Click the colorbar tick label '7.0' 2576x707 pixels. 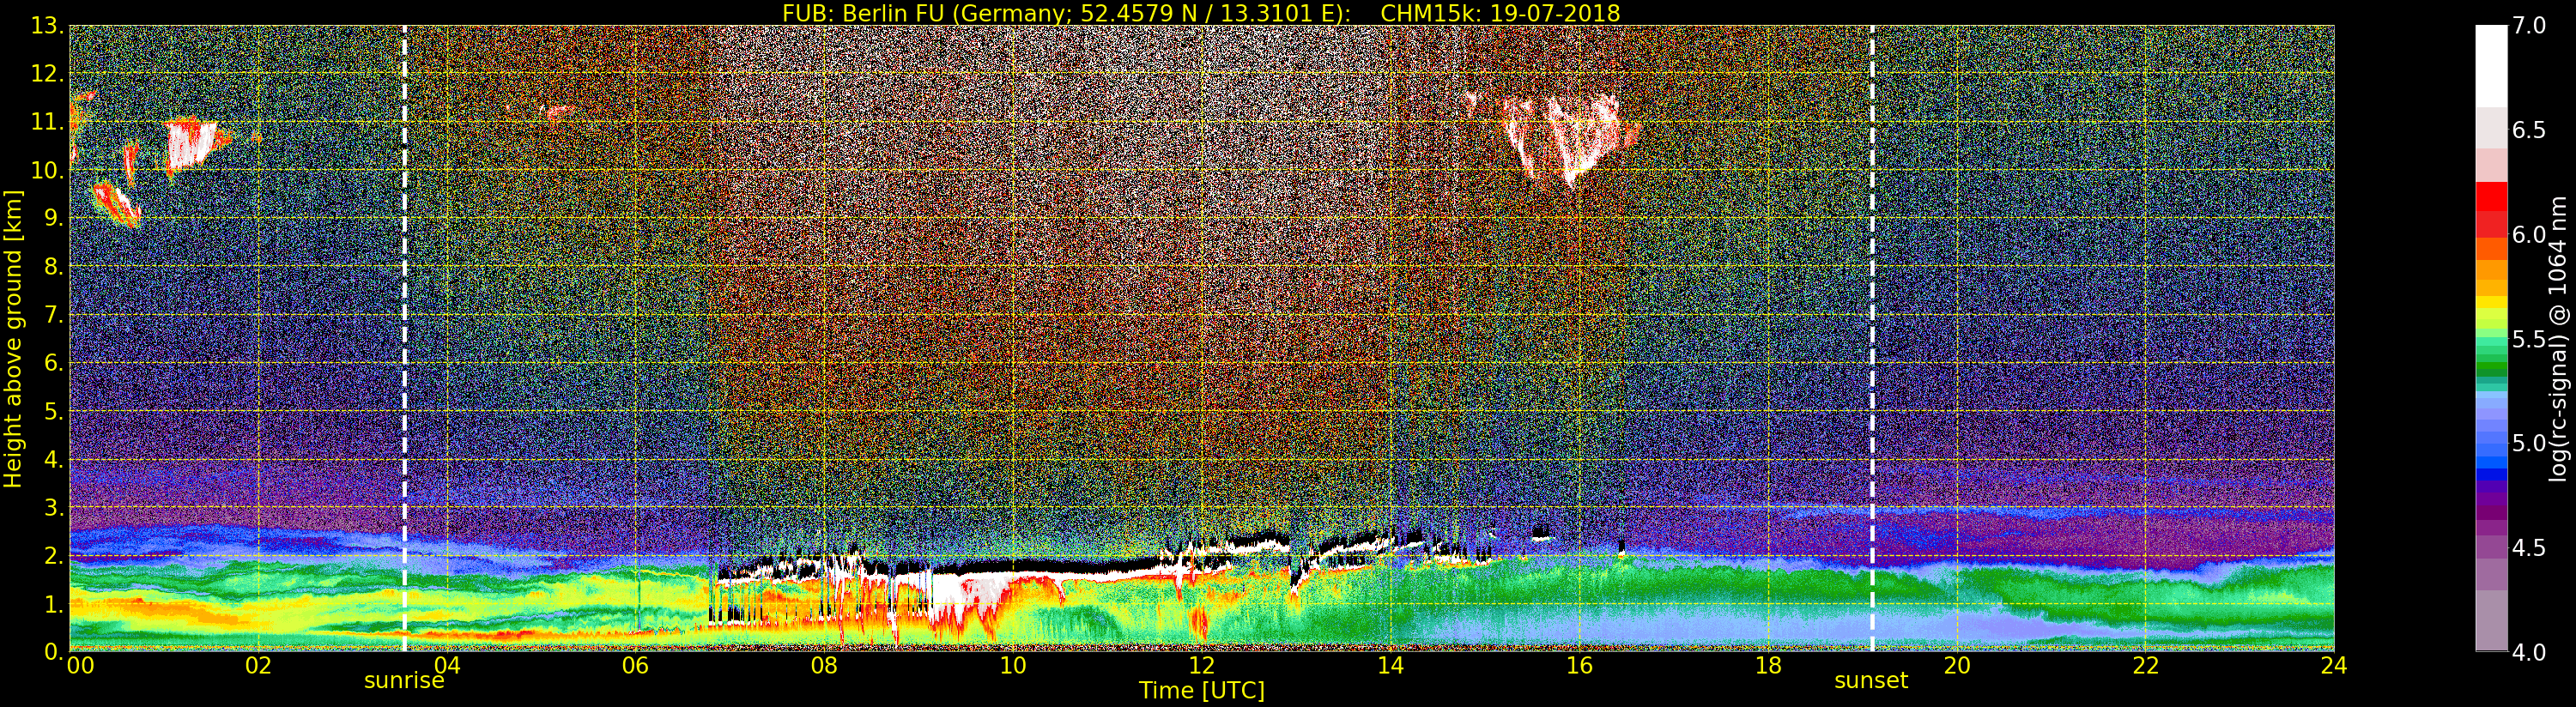tap(2529, 26)
